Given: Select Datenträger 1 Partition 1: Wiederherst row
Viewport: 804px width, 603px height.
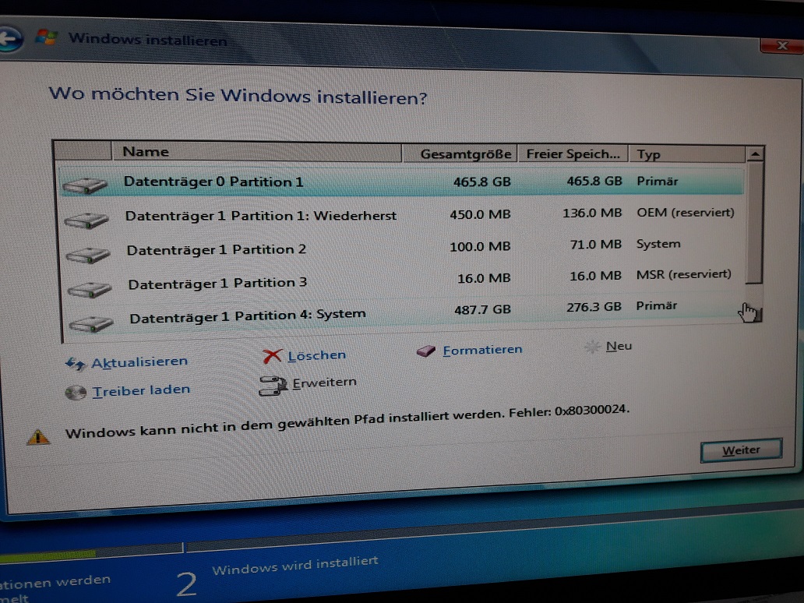Looking at the screenshot, I should tap(403, 214).
